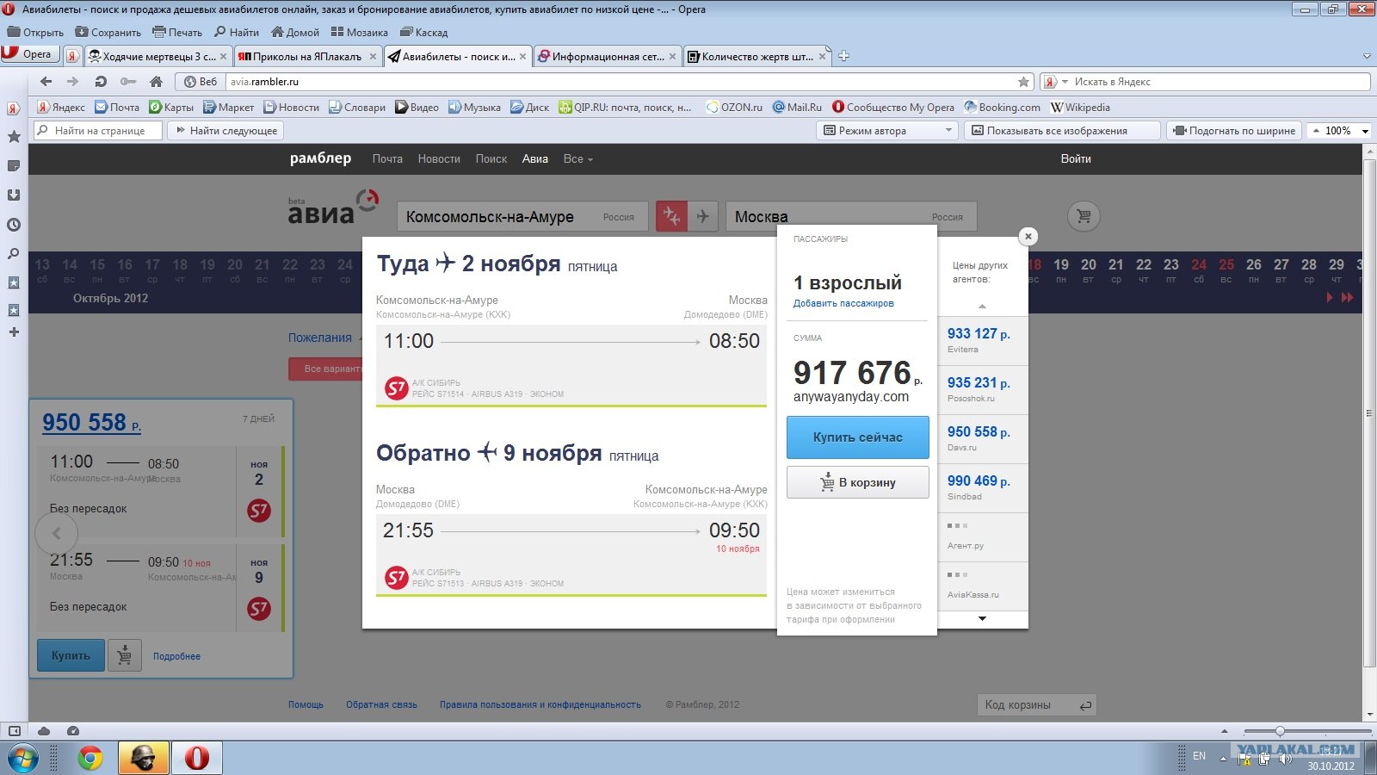
Task: Go to previous flight result arrow
Action: (x=57, y=533)
